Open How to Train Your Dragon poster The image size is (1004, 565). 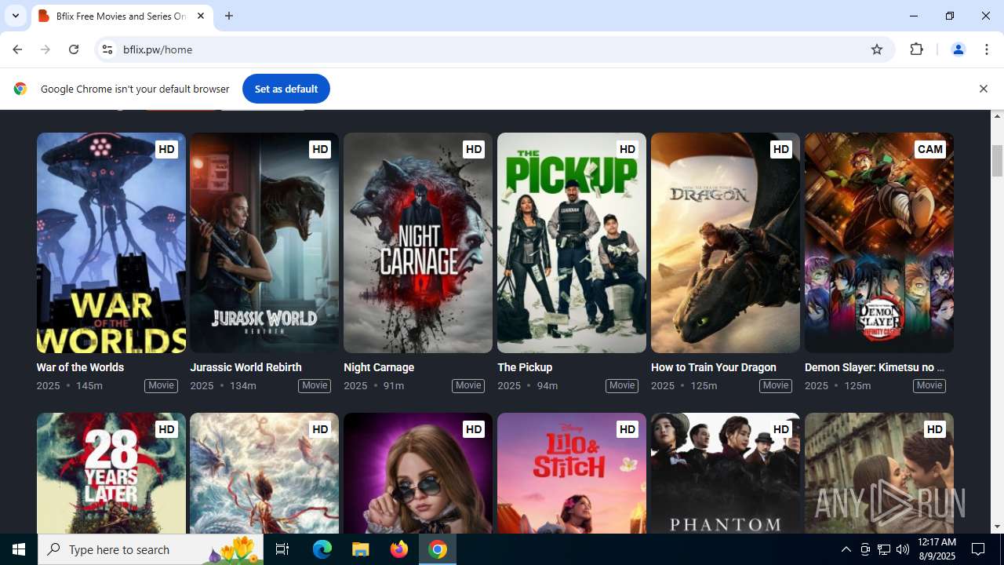726,242
